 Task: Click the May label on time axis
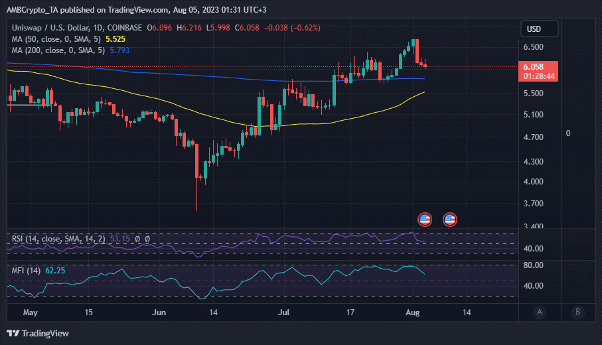point(31,312)
